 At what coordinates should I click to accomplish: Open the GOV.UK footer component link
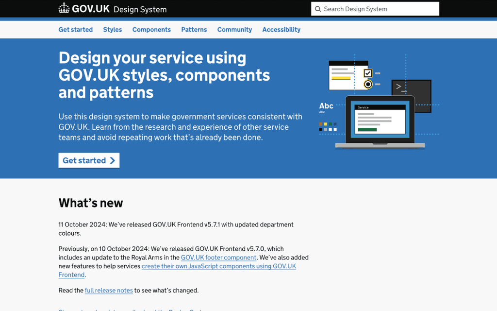click(x=218, y=257)
